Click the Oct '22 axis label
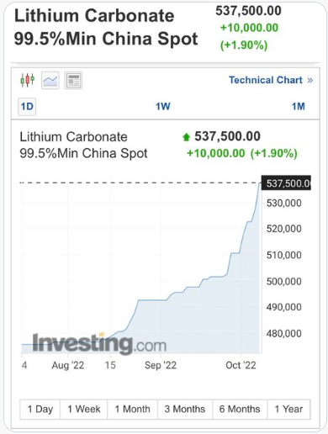328x434 pixels. point(241,365)
